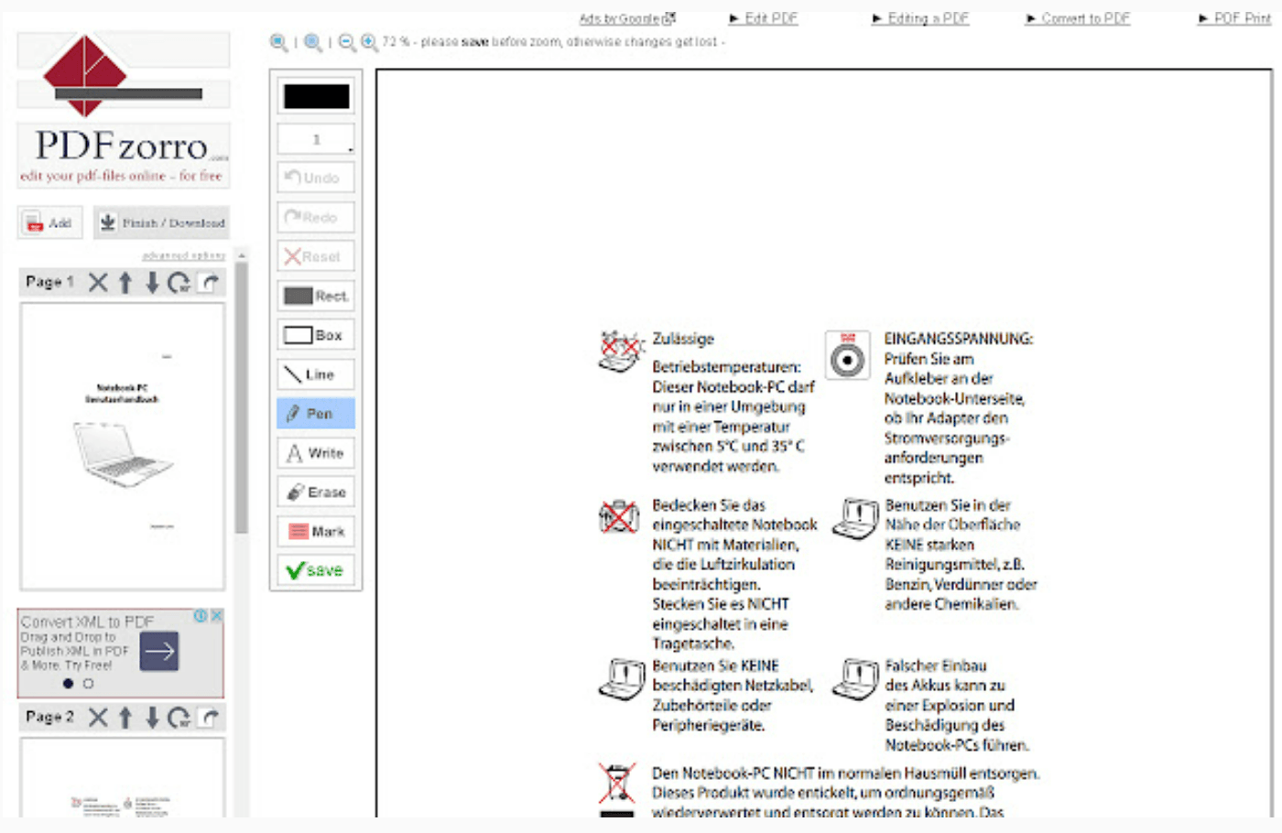The image size is (1282, 833).
Task: Select the Page 2 thumbnail
Action: [x=123, y=777]
